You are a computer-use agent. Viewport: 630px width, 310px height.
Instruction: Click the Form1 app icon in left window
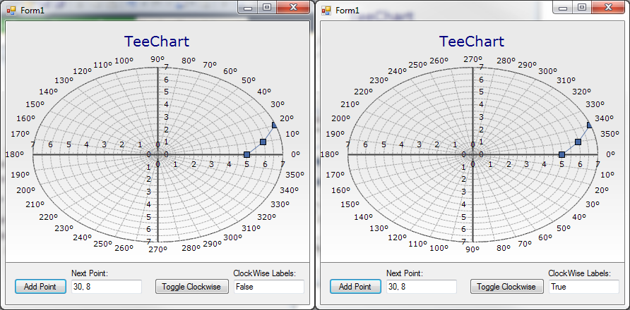tap(11, 10)
